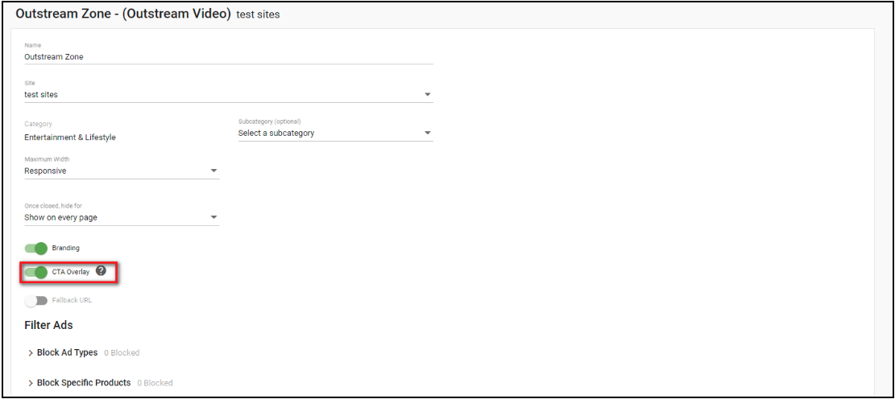Click the arrow icon beside Show on every page

coord(213,217)
